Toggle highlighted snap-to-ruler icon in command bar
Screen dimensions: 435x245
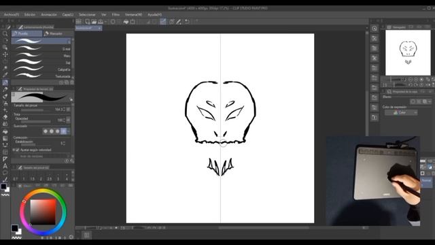tap(163, 22)
